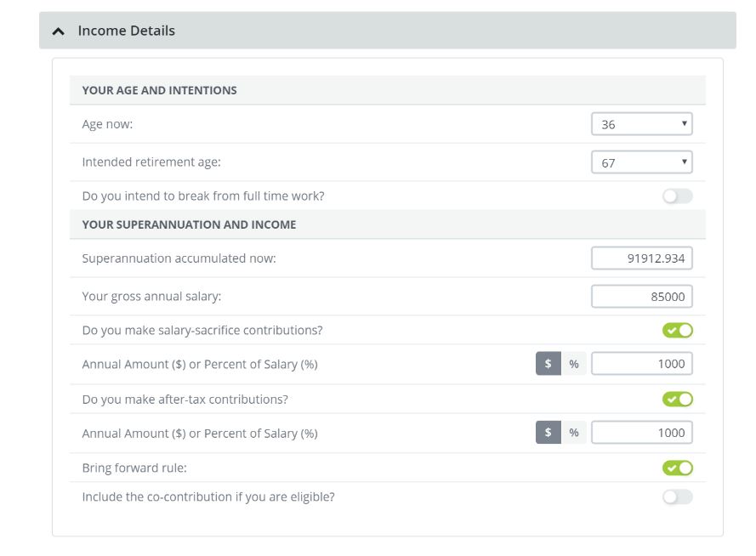Click the Income Details header title
The height and width of the screenshot is (556, 756).
pyautogui.click(x=126, y=31)
